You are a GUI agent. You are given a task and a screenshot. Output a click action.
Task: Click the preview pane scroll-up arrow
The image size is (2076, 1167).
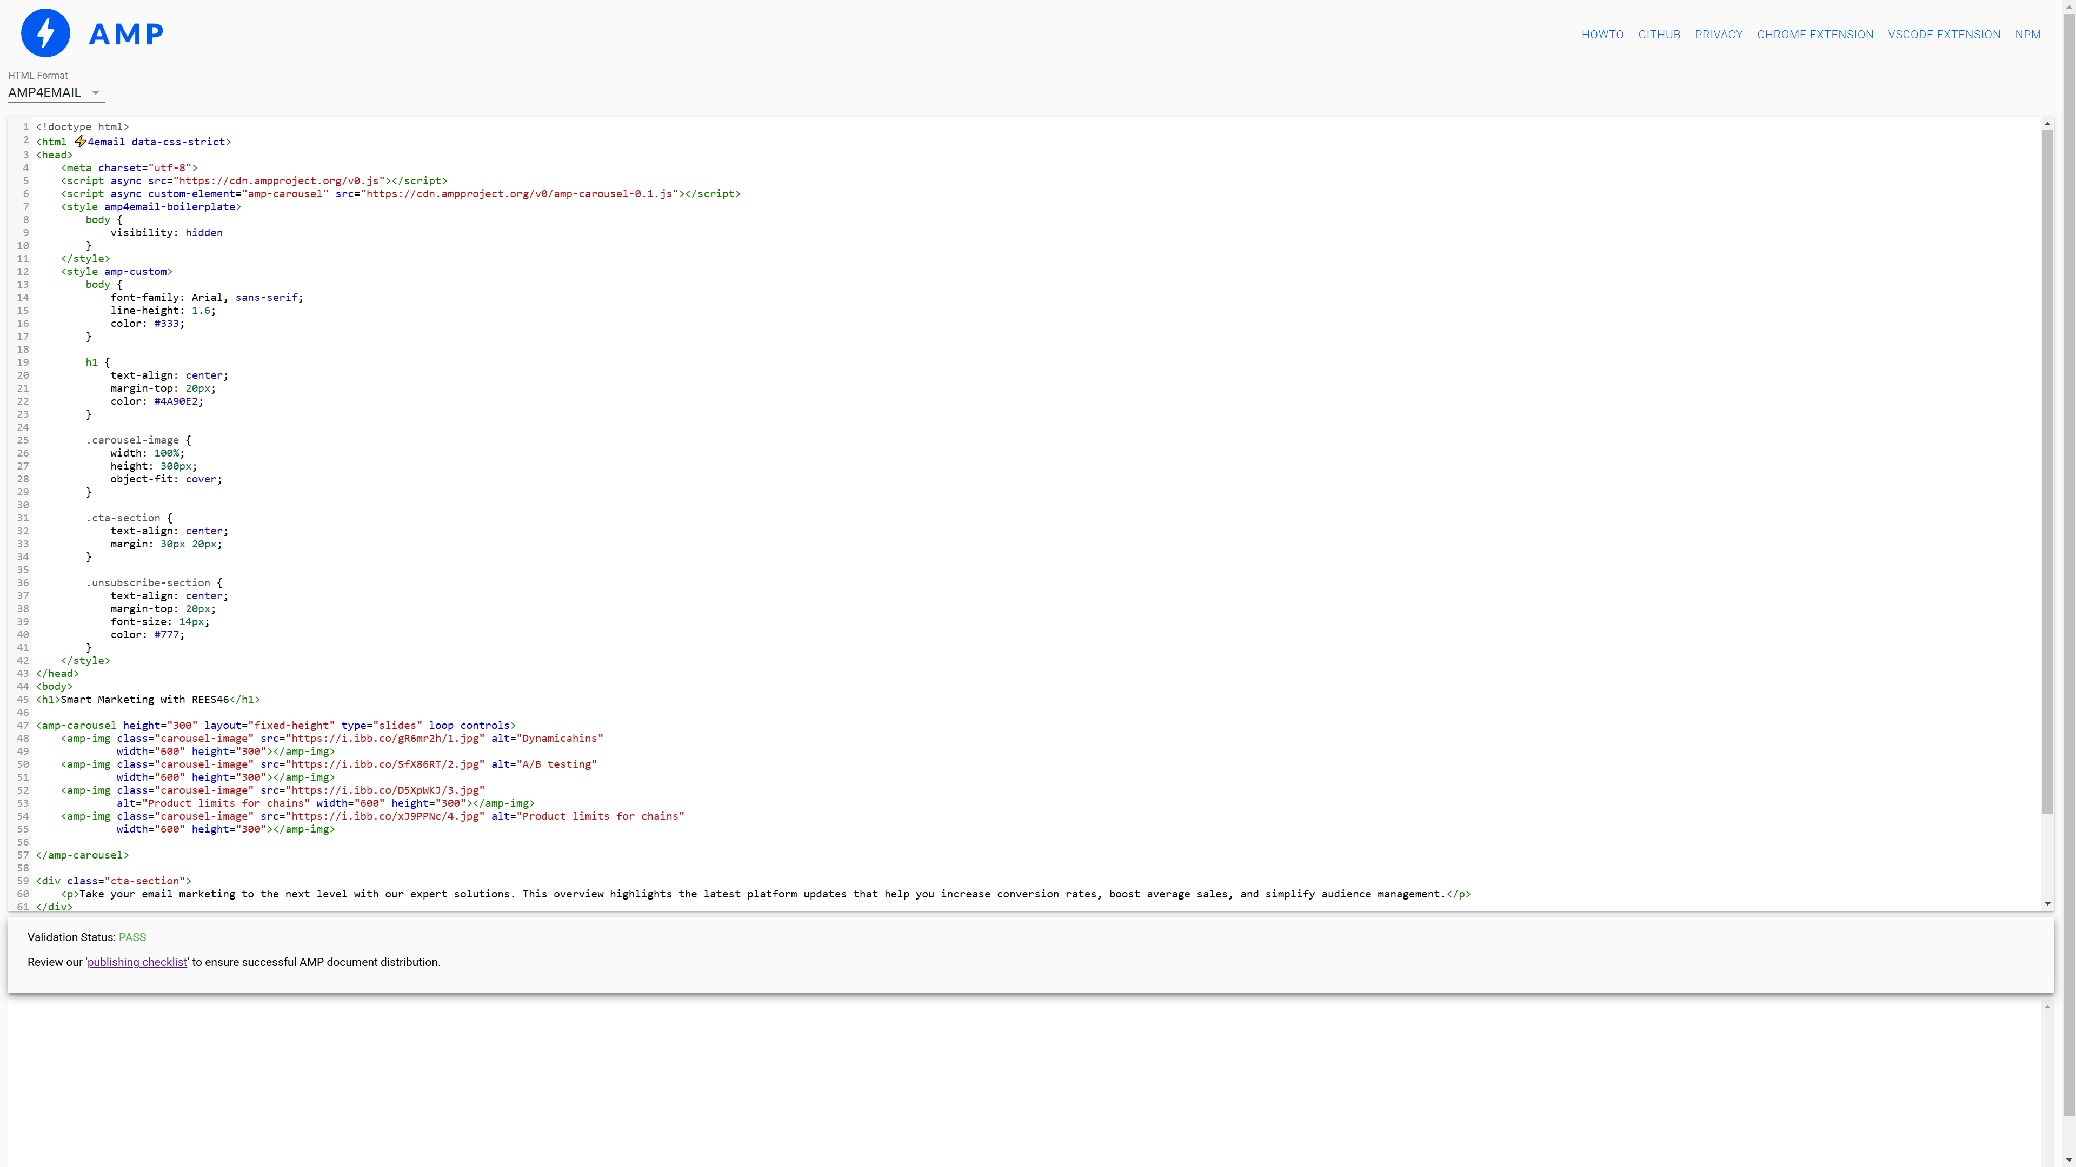point(2047,1007)
